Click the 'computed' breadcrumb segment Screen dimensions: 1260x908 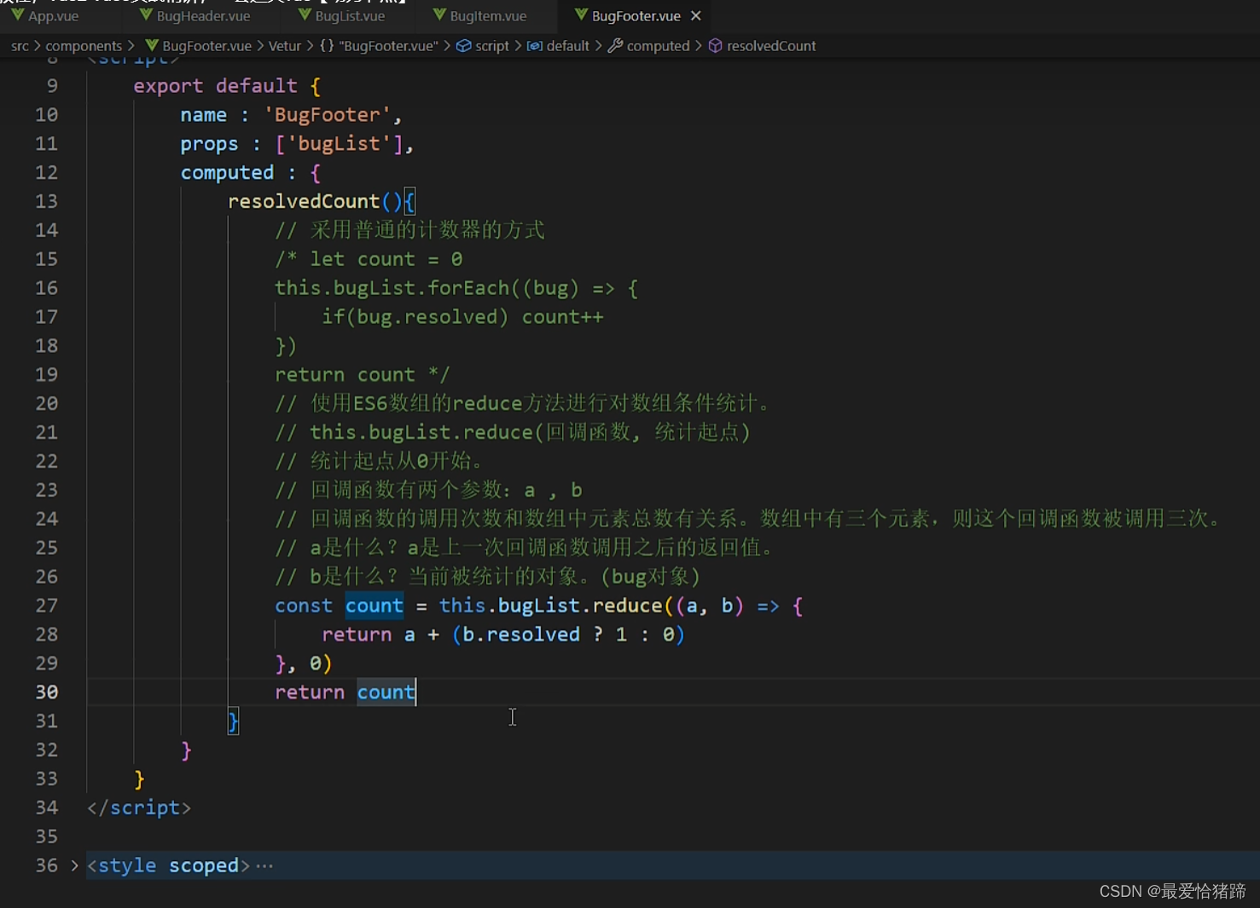(658, 46)
